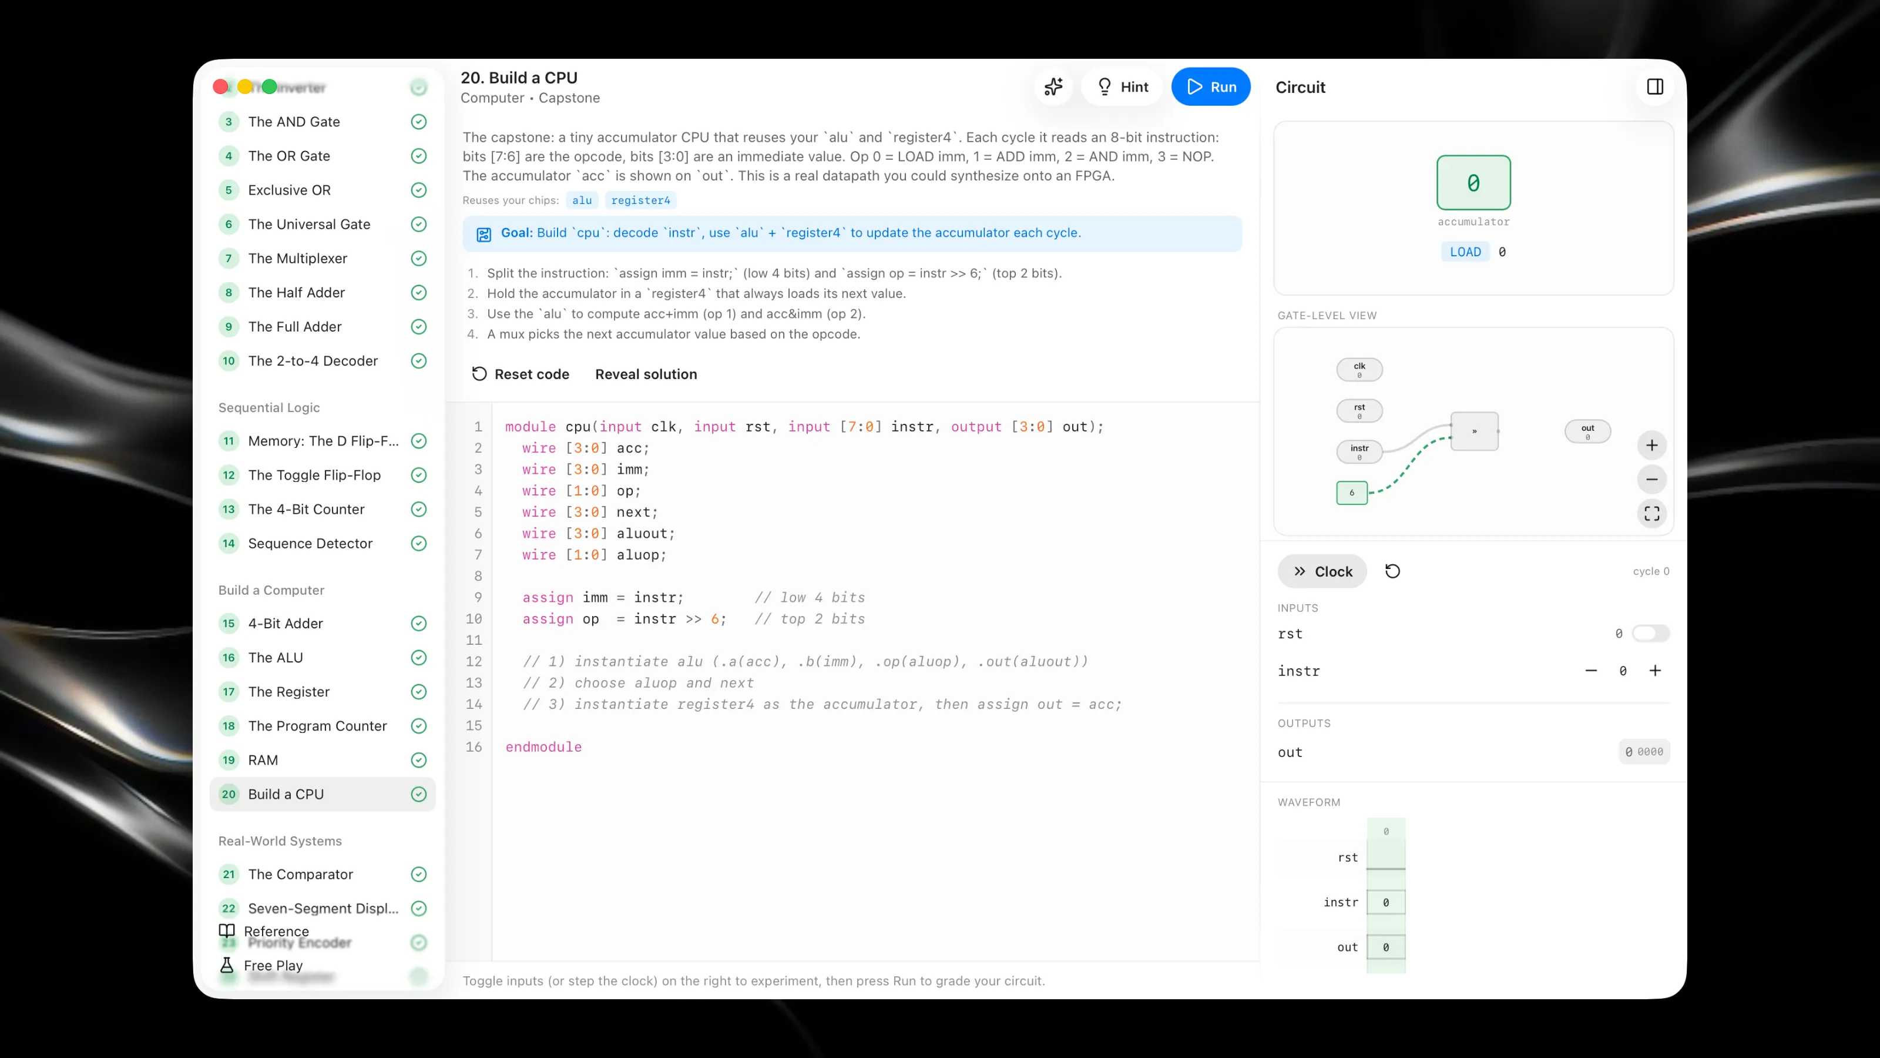Click the instr waveform cell

coord(1385,902)
